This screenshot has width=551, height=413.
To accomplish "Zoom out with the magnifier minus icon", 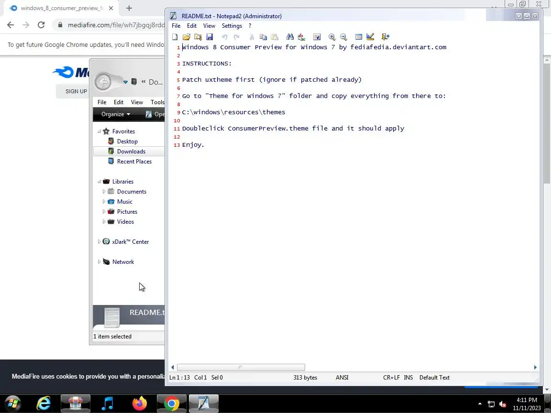I will 343,37.
